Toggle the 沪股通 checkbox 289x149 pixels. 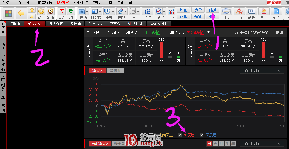pos(180,135)
